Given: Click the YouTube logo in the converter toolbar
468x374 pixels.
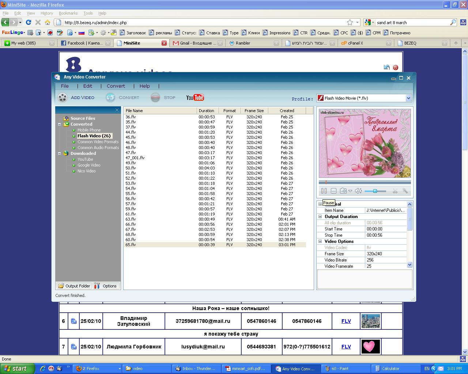Looking at the screenshot, I should 195,98.
